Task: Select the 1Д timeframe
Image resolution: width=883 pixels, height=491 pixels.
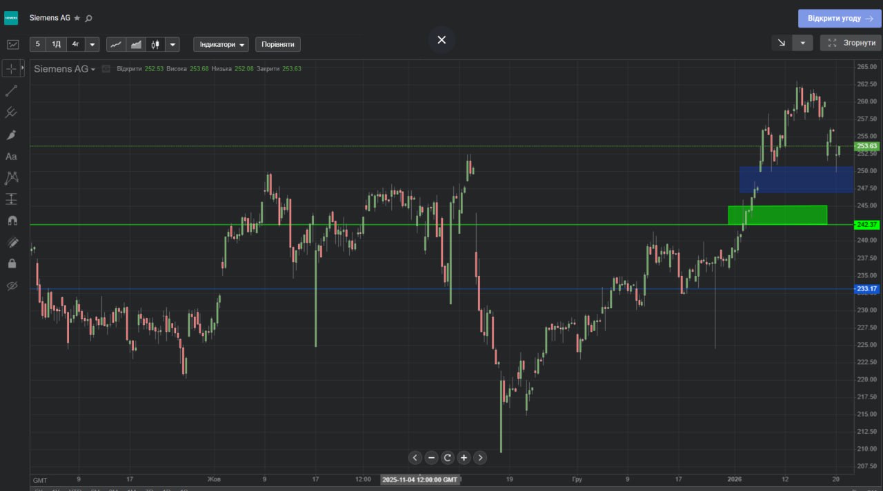Action: (57, 44)
